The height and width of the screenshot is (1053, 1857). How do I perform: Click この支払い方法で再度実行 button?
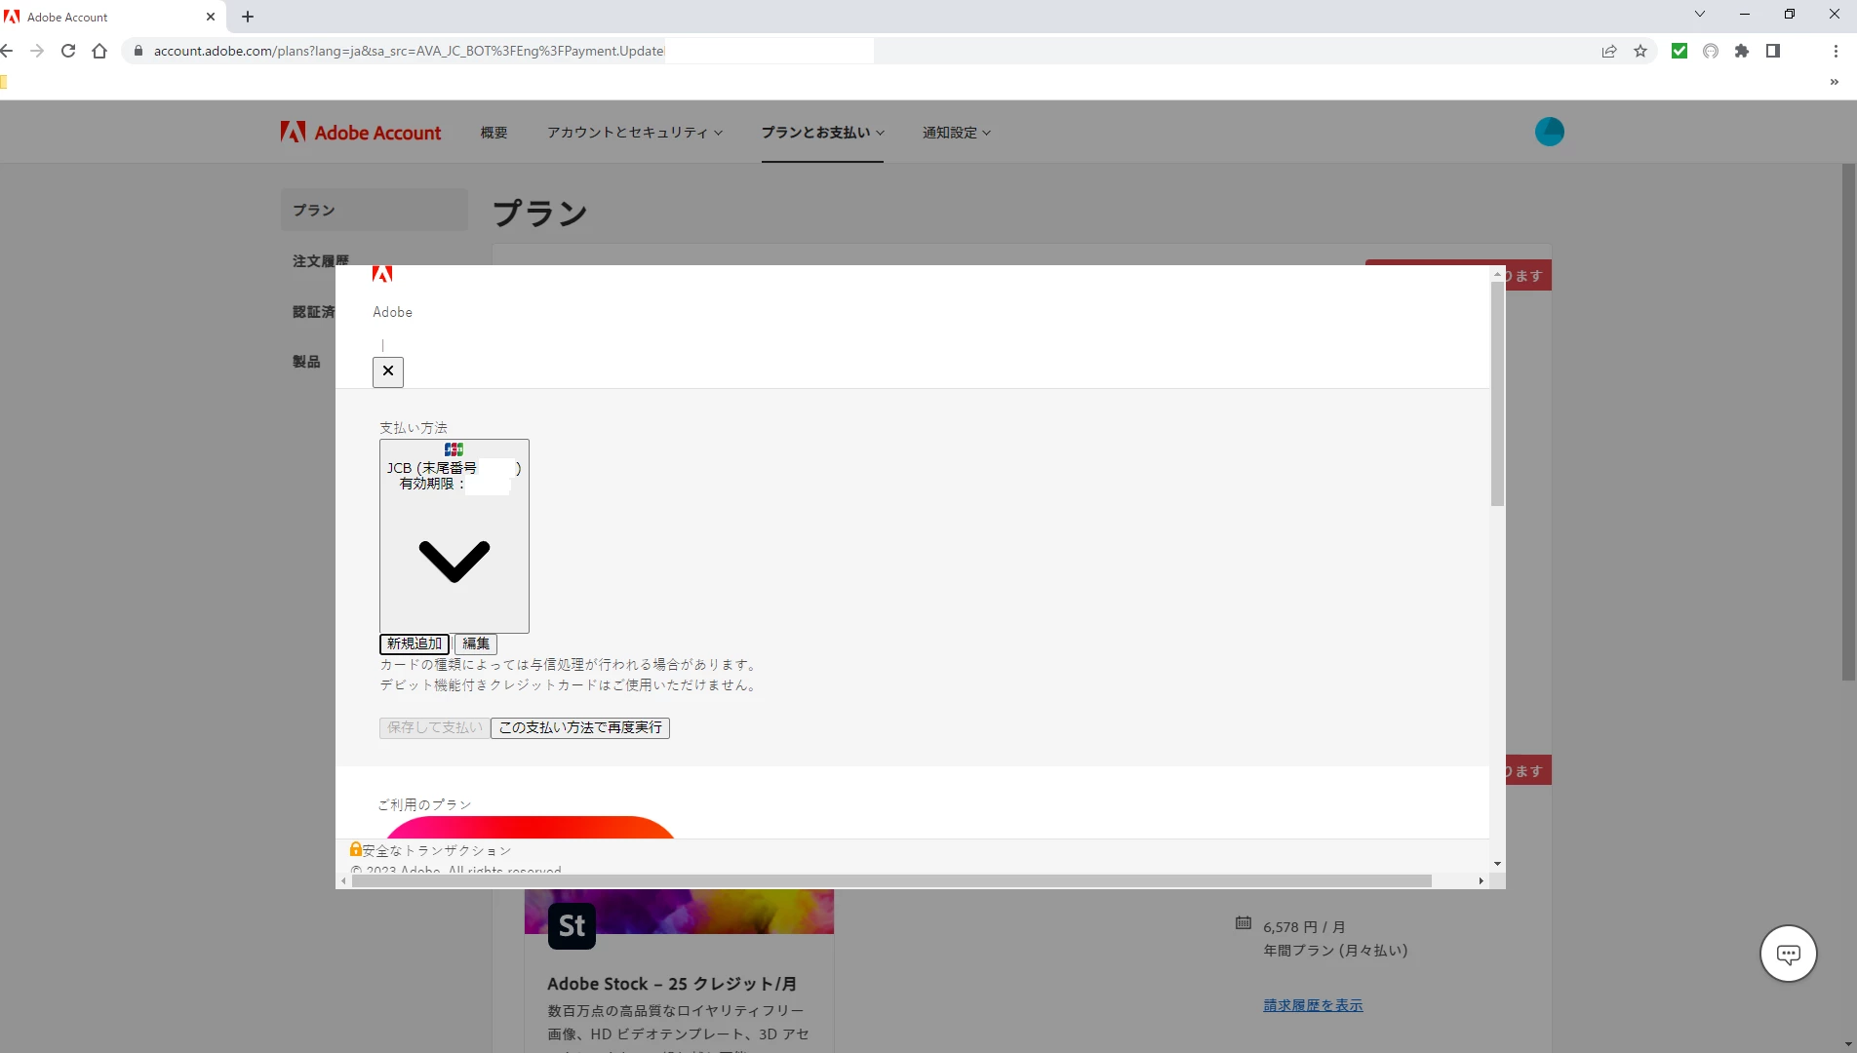(x=580, y=727)
